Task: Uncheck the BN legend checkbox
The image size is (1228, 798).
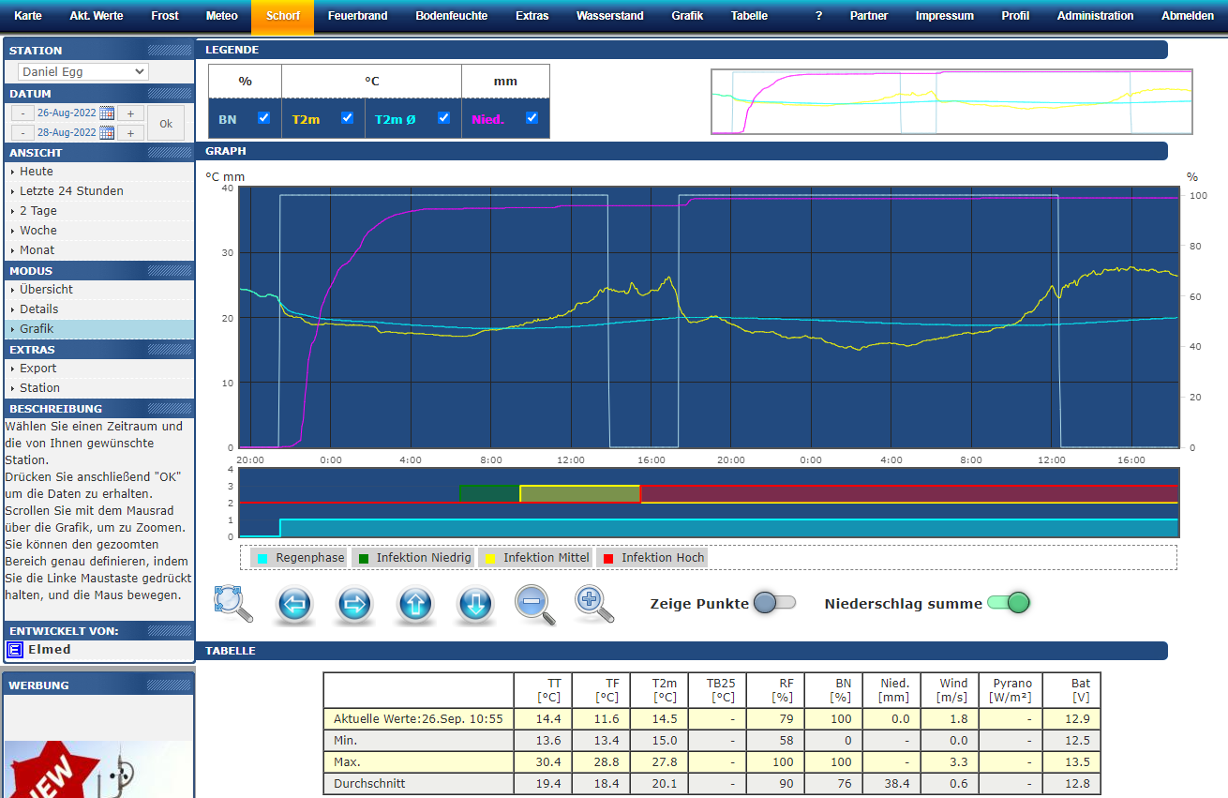Action: click(264, 118)
